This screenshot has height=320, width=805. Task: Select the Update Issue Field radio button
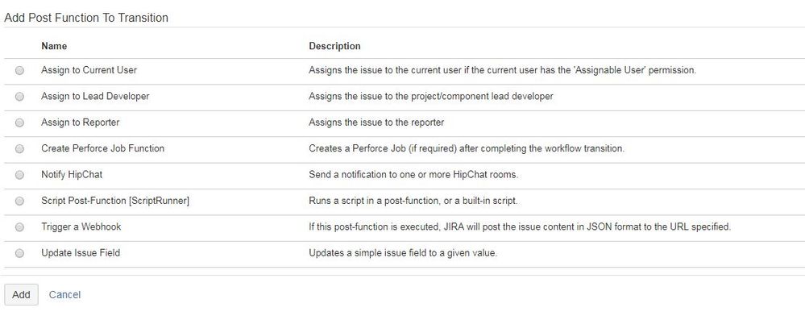[19, 253]
